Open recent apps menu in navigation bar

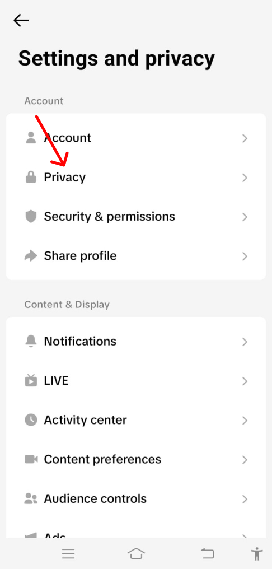pos(68,553)
